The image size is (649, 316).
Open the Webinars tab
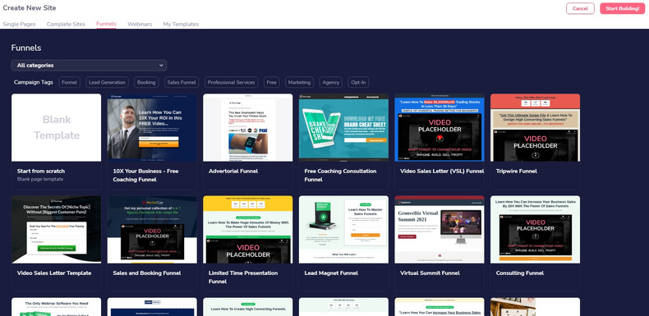click(x=140, y=24)
